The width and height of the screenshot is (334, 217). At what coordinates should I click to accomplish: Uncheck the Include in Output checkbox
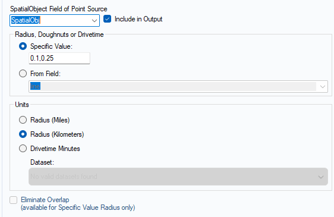tap(107, 19)
